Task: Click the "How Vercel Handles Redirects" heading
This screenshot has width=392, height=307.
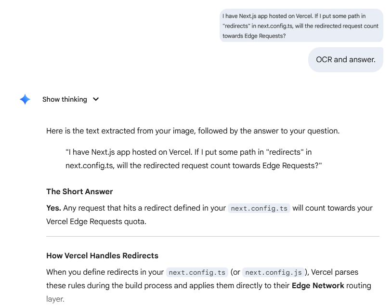Action: pos(102,255)
